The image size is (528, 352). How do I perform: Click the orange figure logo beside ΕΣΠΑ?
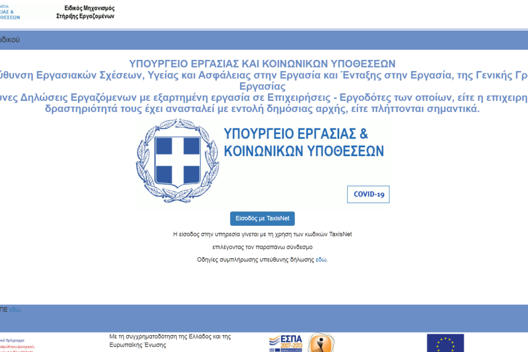[321, 343]
